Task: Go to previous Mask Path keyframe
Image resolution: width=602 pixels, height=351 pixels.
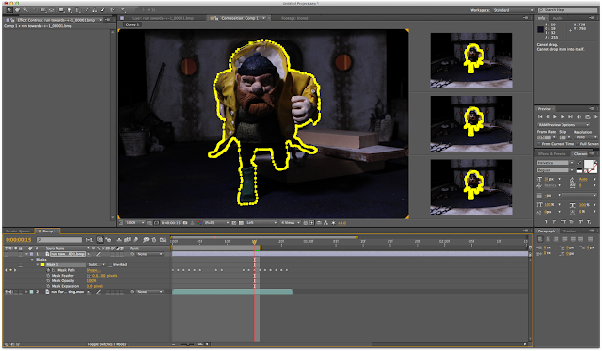Action: click(6, 270)
